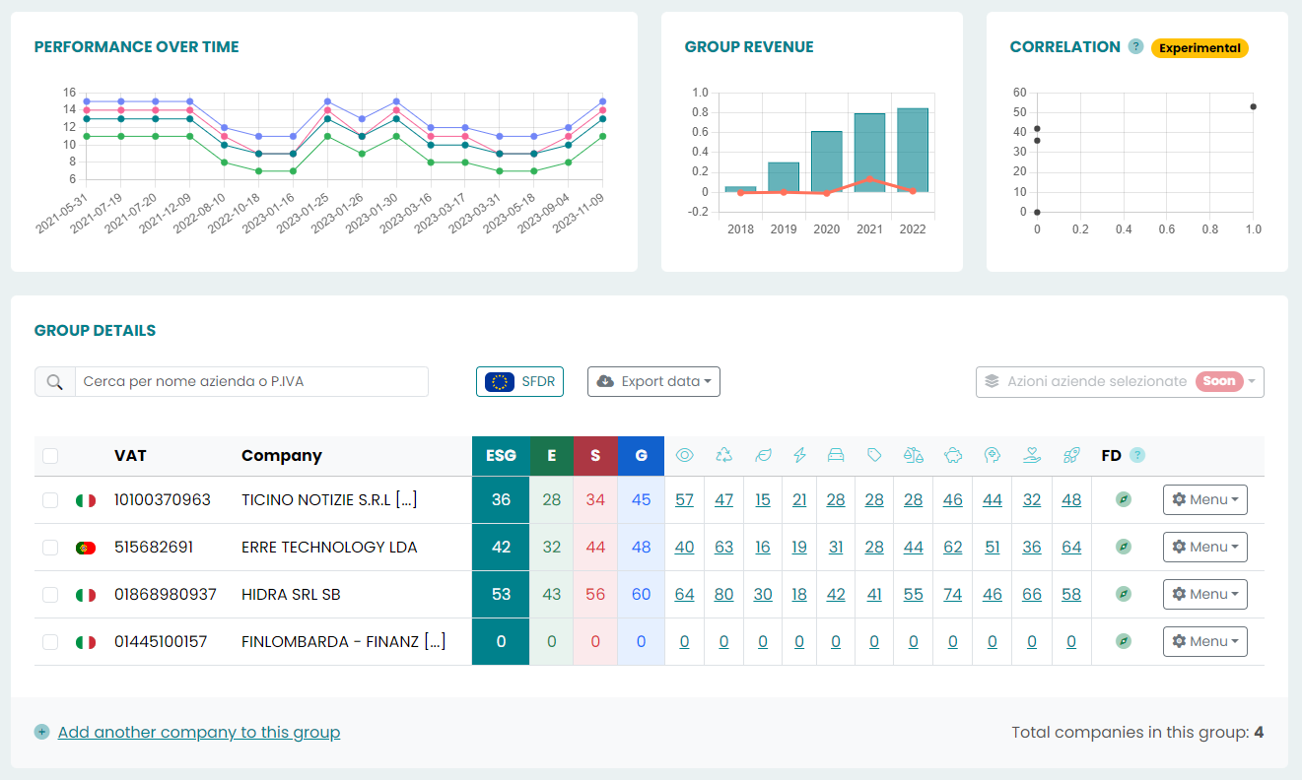The image size is (1302, 780).
Task: Open the lightning energy metric column
Action: pos(799,455)
